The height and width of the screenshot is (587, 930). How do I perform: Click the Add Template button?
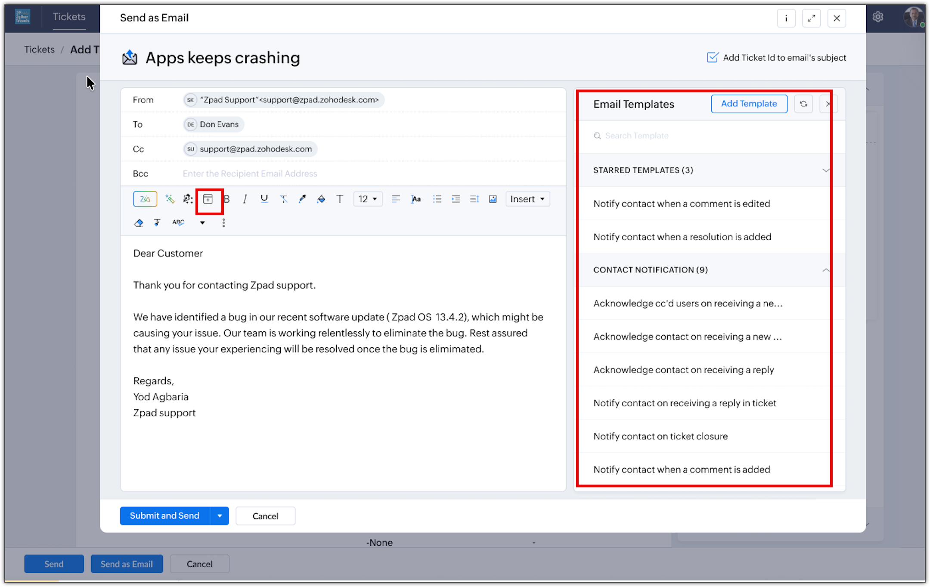[749, 104]
